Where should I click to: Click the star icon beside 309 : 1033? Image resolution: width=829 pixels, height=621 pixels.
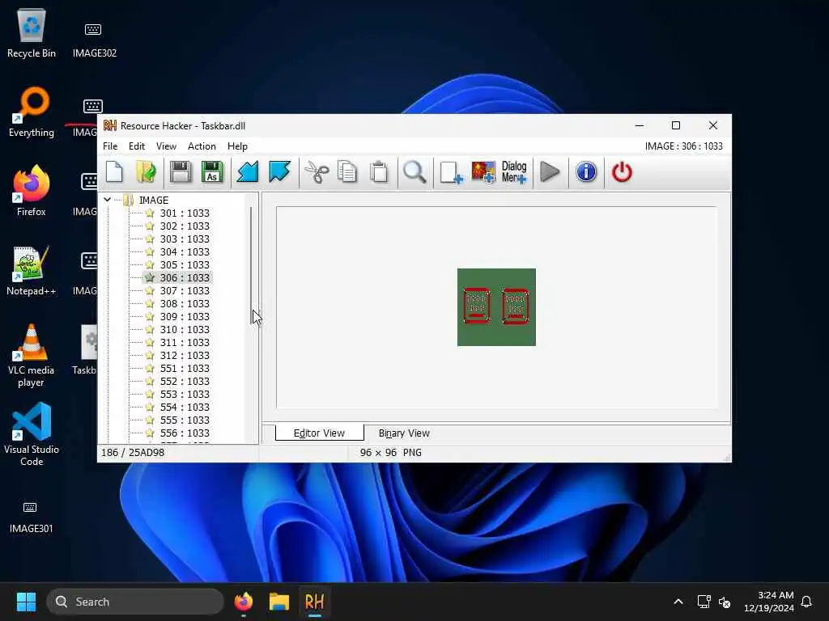point(150,316)
